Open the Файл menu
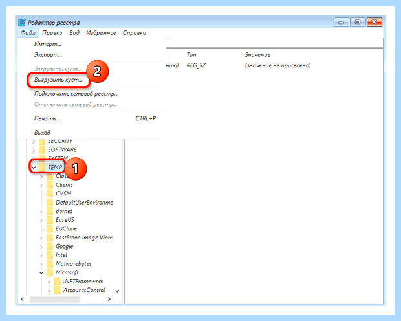Screen dimensions: 401x321 tap(28, 33)
